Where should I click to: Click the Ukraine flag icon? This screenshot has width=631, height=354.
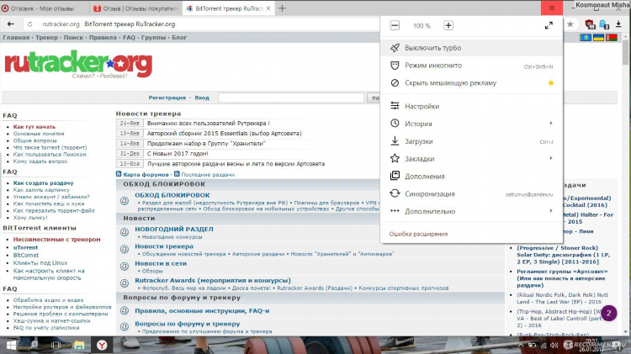click(598, 38)
